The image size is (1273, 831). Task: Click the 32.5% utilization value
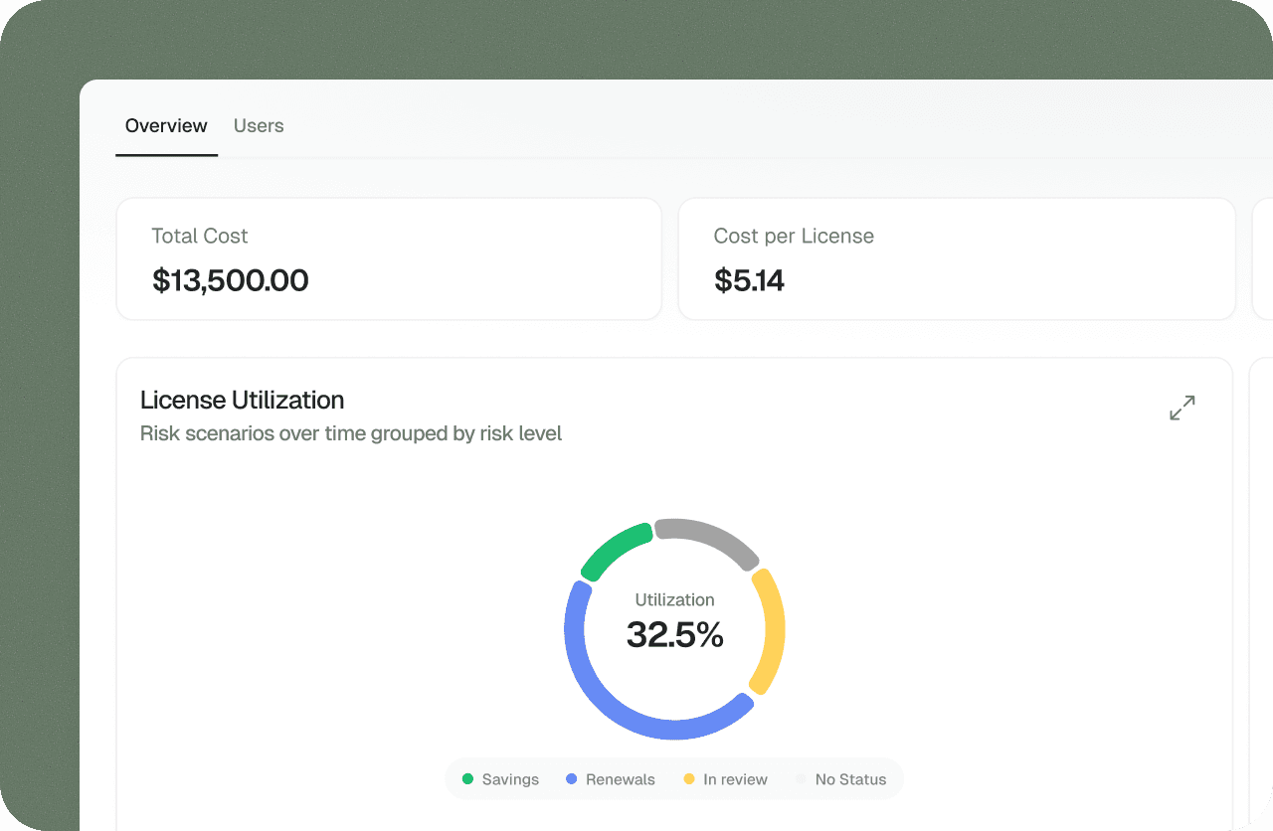pos(675,634)
